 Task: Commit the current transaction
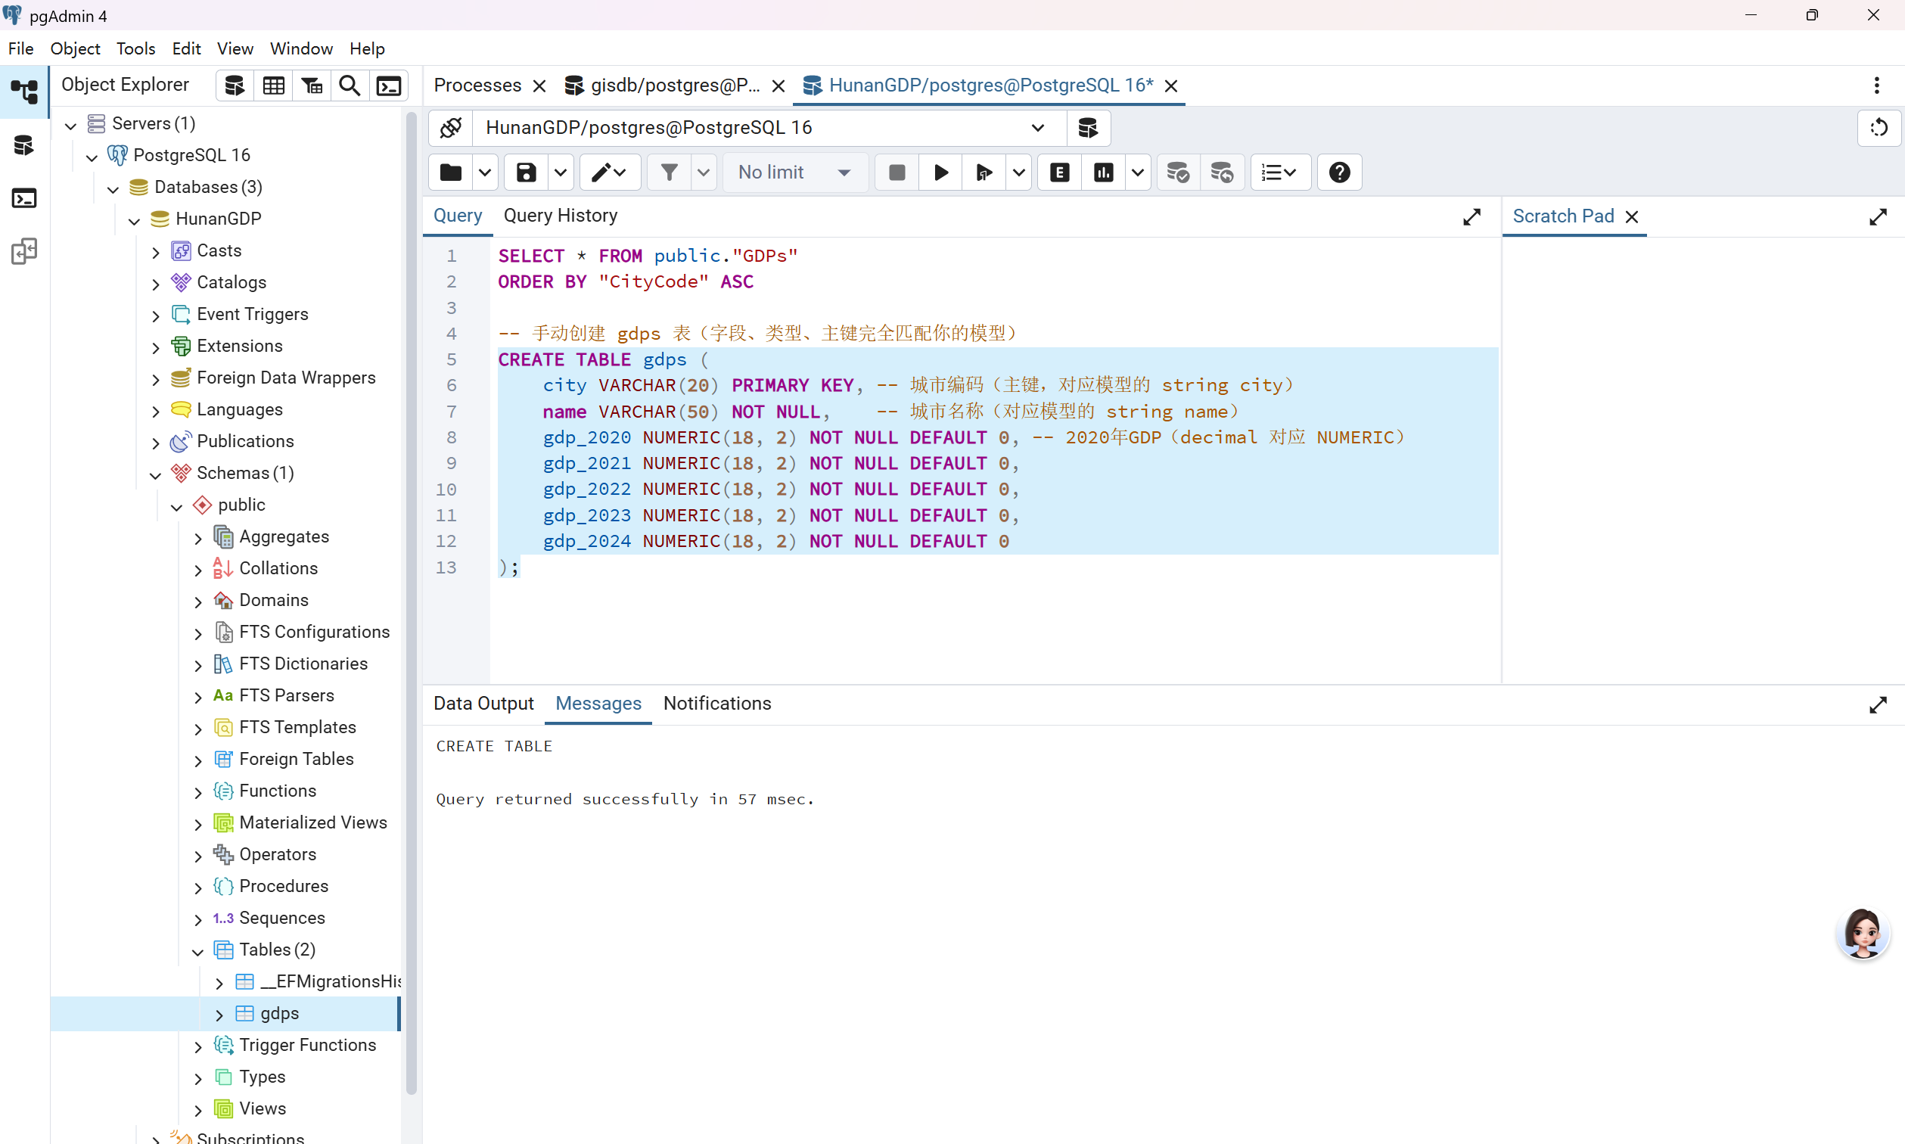(1177, 172)
